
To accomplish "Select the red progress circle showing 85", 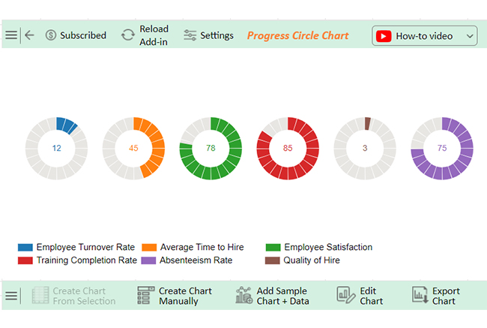I will pos(288,149).
